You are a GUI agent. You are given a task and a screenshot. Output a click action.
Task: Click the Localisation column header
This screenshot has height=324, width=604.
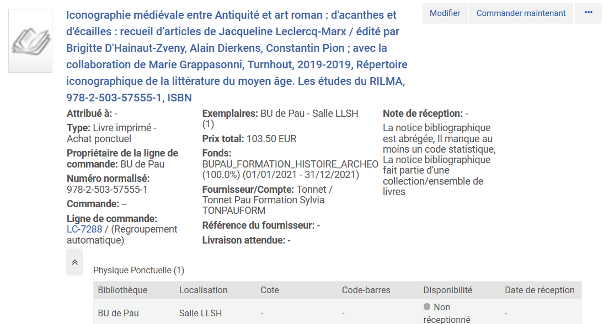[203, 290]
